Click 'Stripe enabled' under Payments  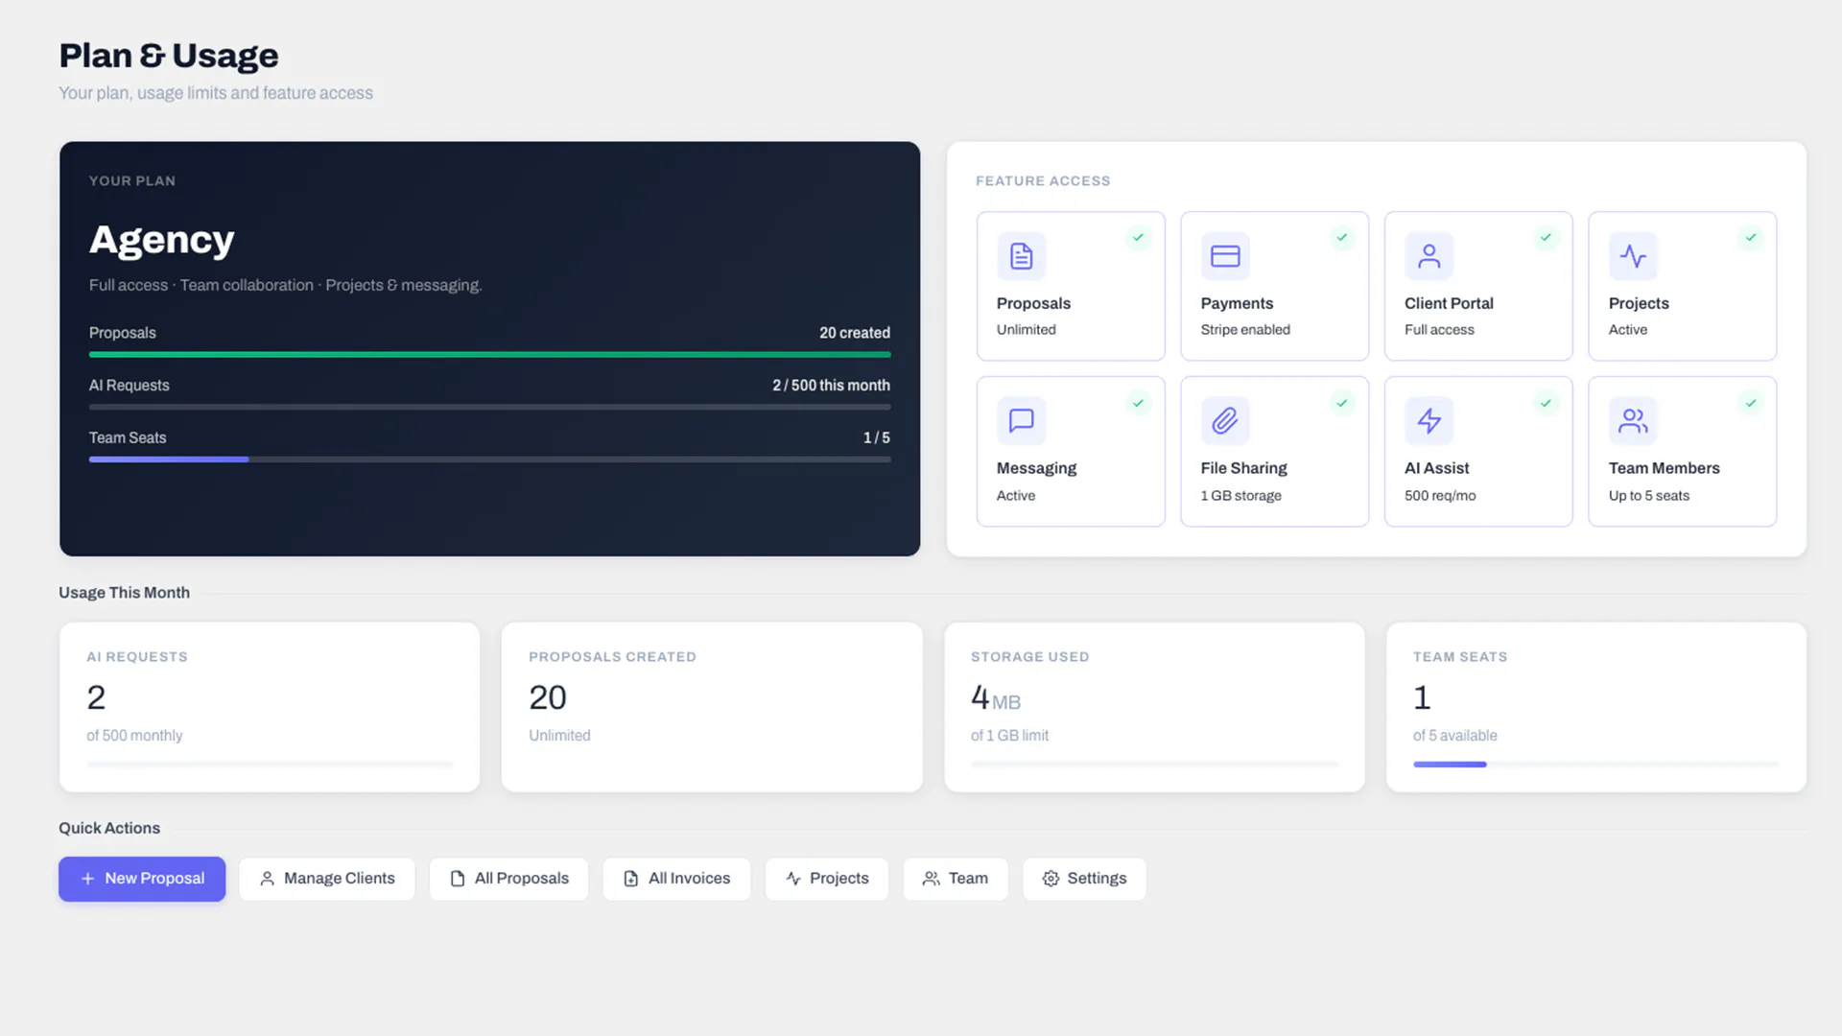pos(1245,330)
